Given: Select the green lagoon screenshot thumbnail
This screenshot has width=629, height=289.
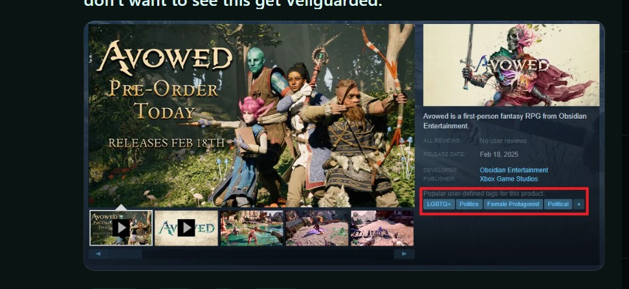Looking at the screenshot, I should tap(252, 228).
